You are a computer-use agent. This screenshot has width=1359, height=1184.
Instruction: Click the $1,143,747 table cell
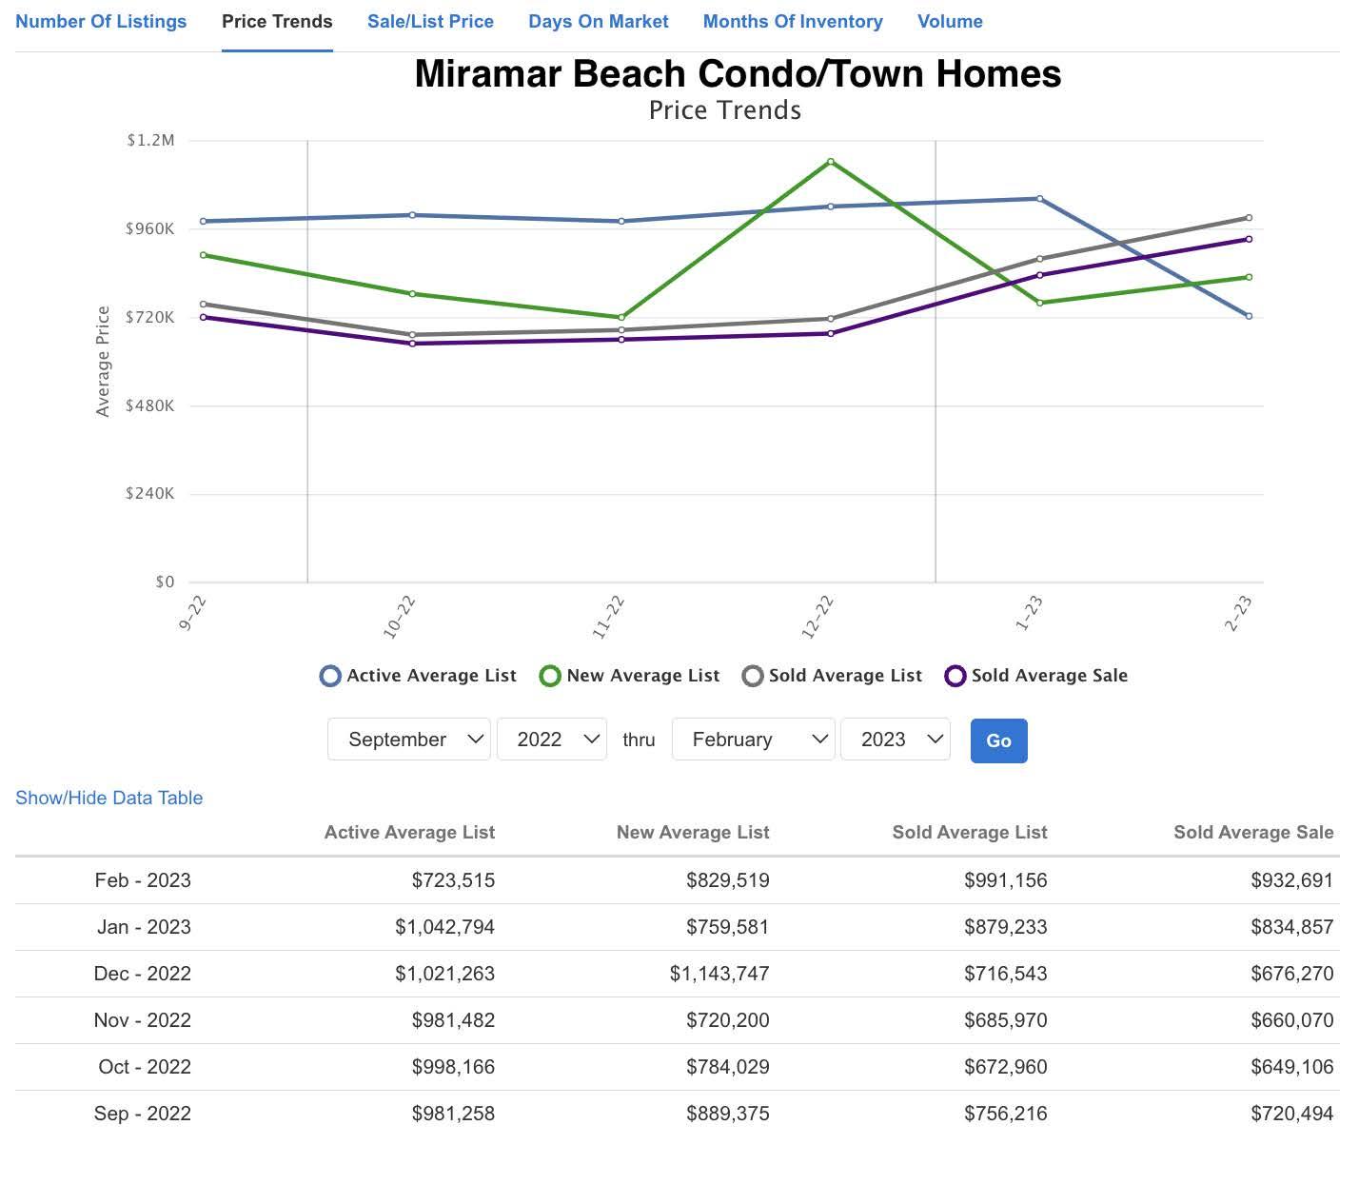[719, 974]
